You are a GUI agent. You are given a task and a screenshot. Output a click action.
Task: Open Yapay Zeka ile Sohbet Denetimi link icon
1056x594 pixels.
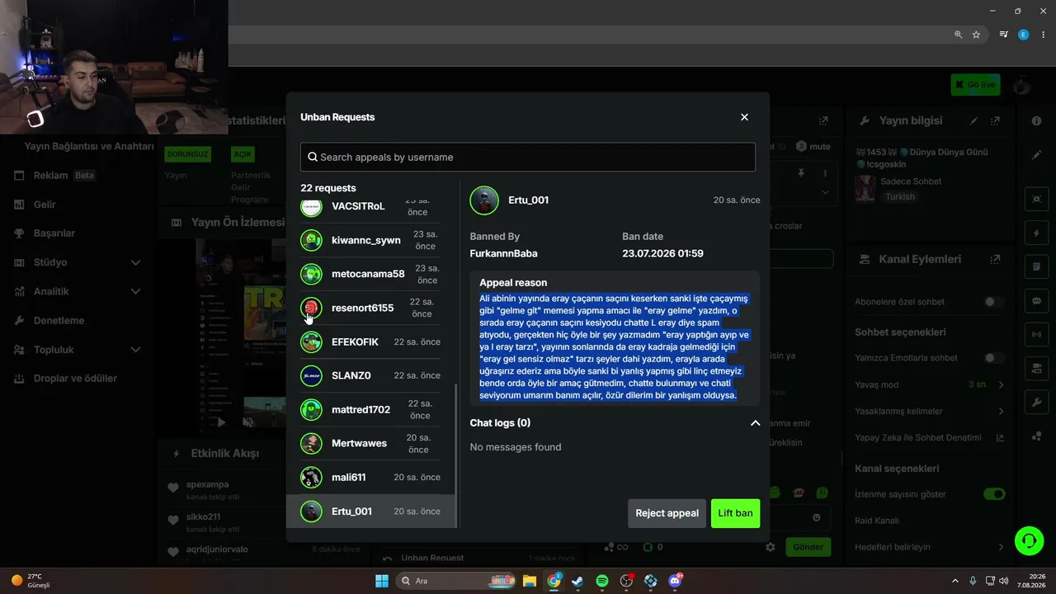pos(1000,438)
